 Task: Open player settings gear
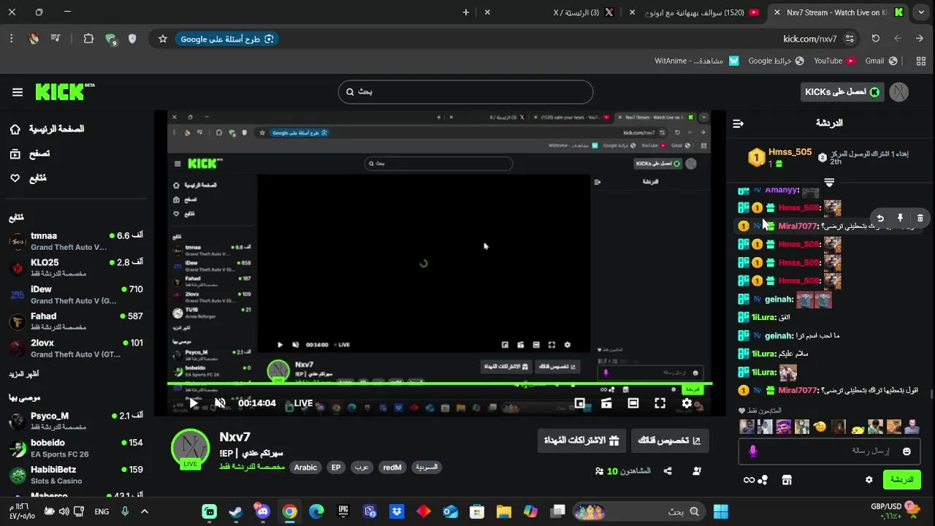[x=687, y=403]
